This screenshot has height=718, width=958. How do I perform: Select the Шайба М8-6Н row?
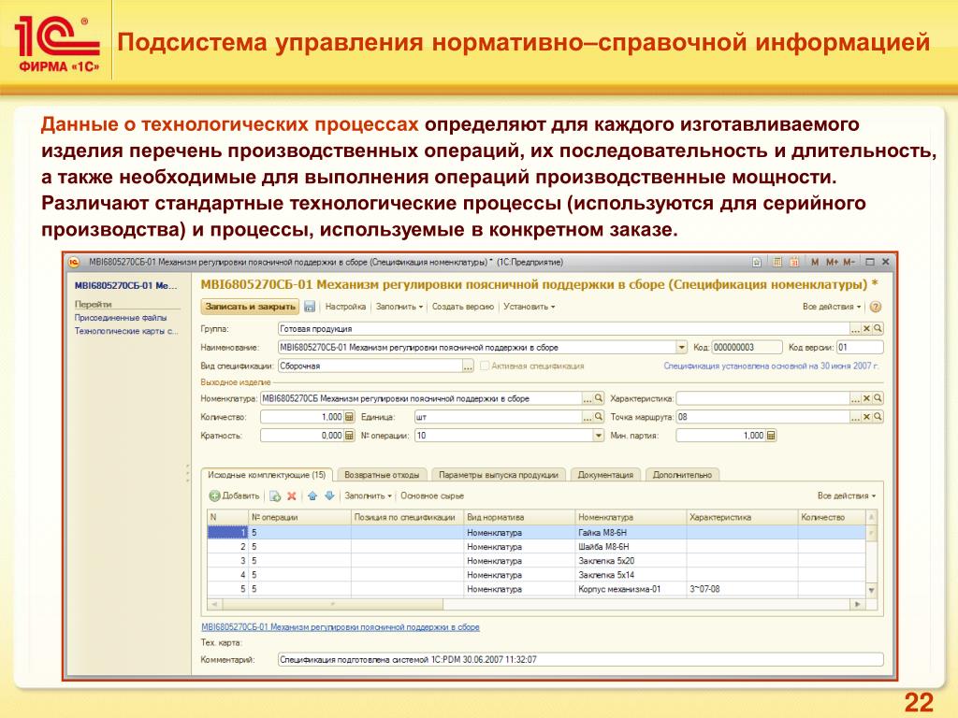click(536, 547)
